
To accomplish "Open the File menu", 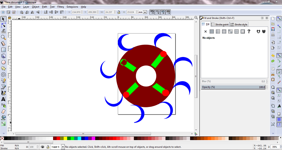I will 3,7.
